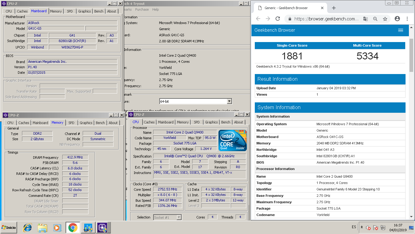Click CPU-Z title icon in Mainboard window

click(x=4, y=4)
